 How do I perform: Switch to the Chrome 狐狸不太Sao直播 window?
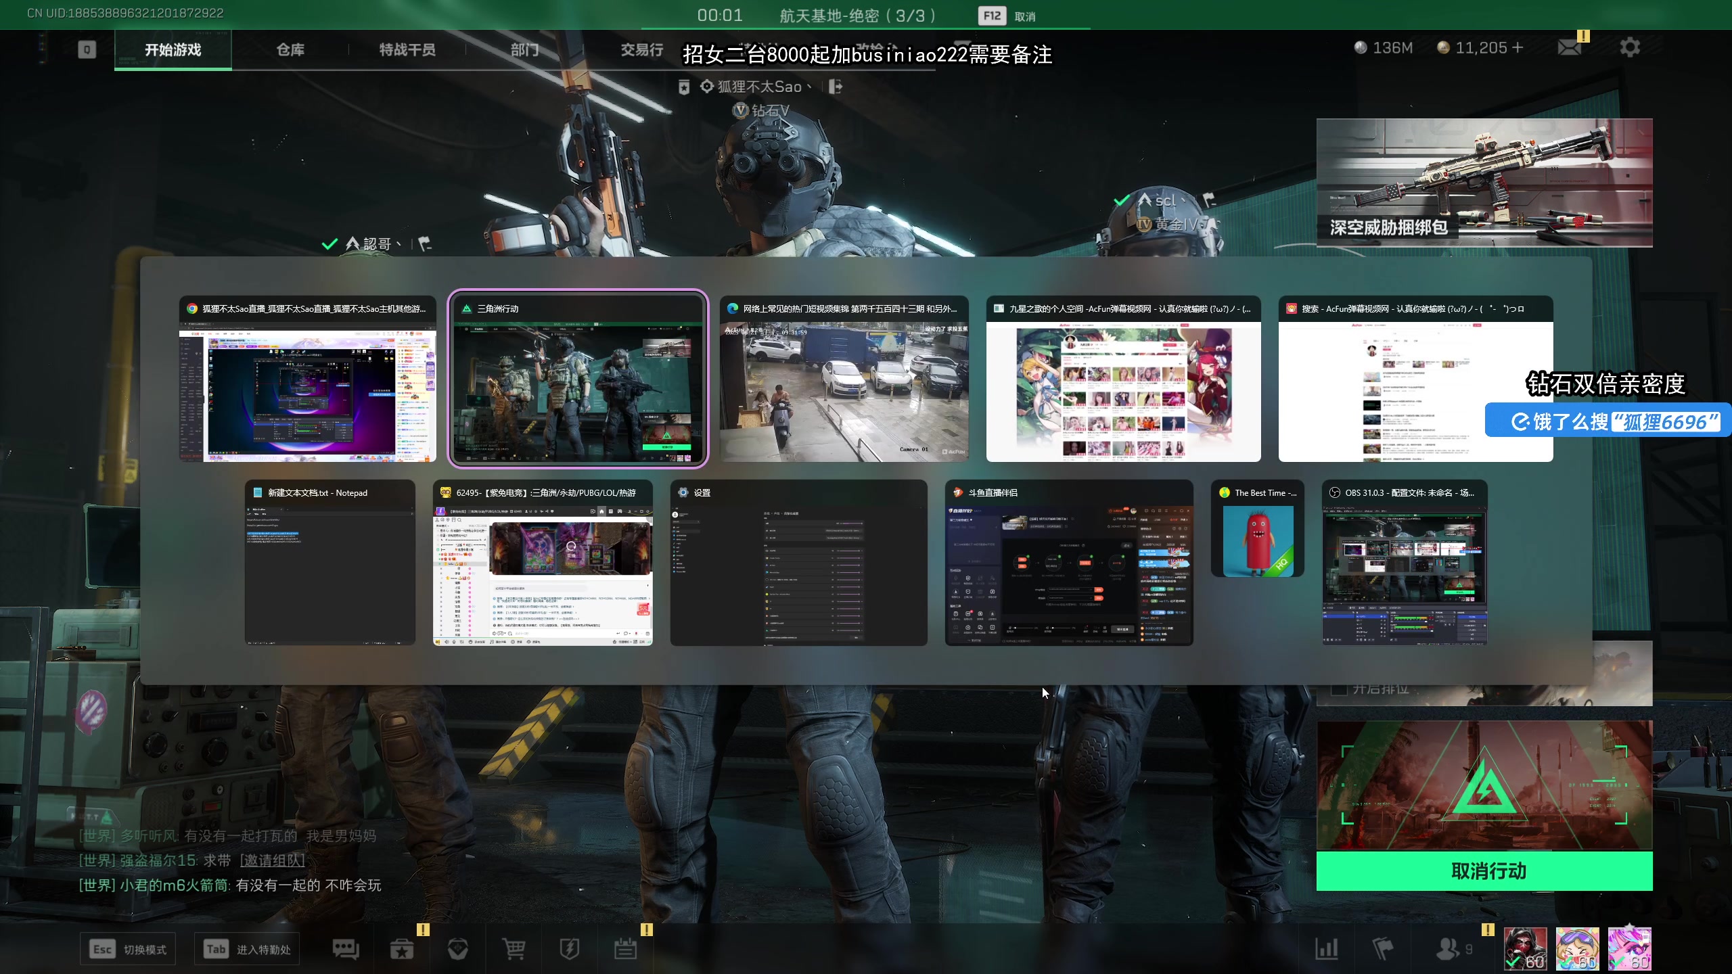(308, 379)
